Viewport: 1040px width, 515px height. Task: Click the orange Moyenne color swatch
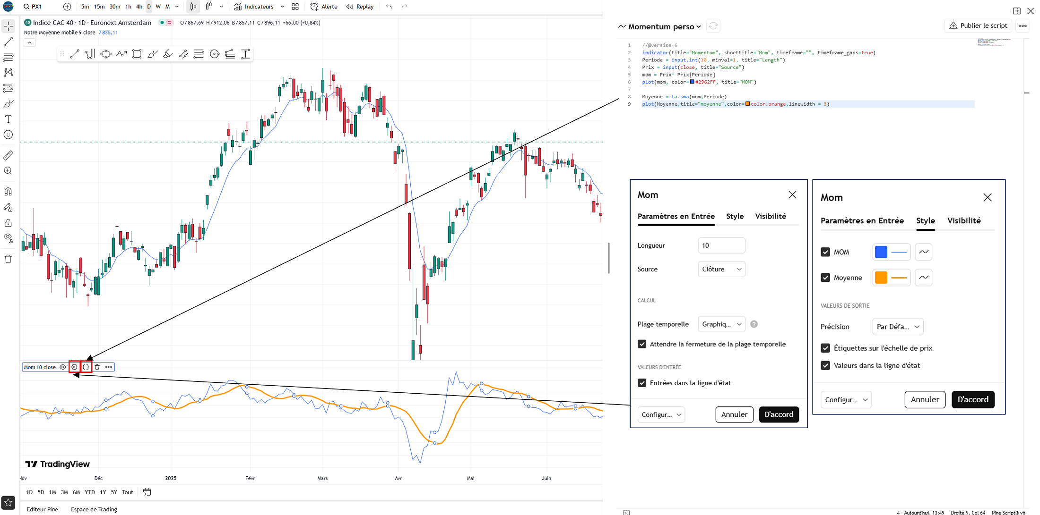pyautogui.click(x=881, y=278)
